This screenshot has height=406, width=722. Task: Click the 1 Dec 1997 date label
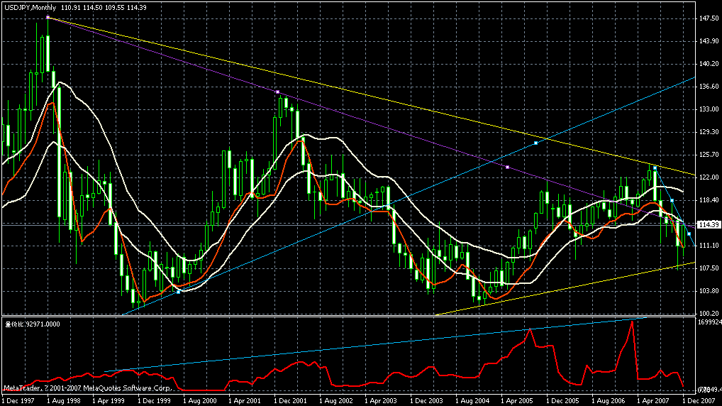[18, 401]
